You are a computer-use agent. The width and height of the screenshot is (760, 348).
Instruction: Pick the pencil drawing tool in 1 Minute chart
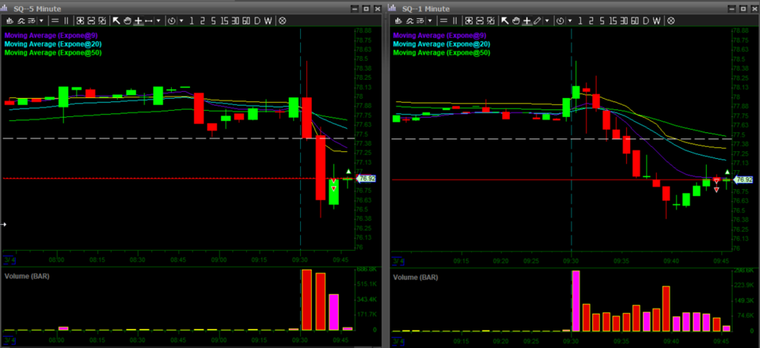coord(538,21)
